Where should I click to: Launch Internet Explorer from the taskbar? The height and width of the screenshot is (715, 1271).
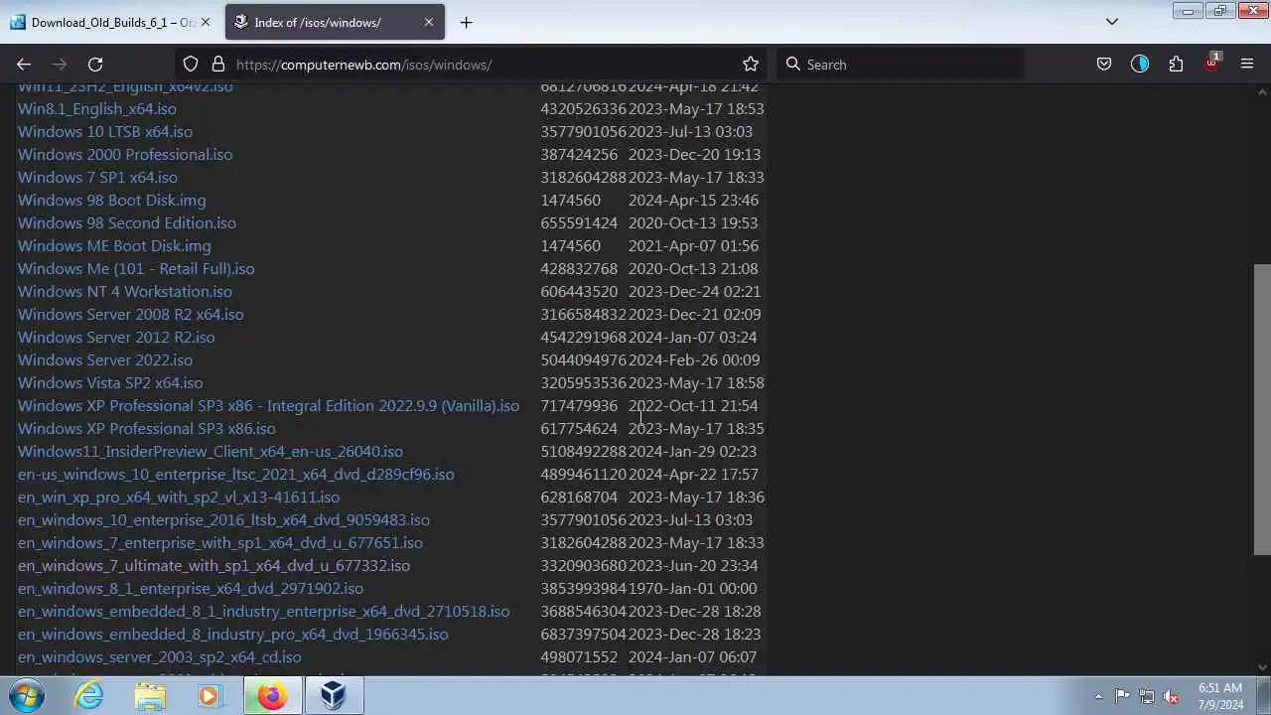point(89,695)
